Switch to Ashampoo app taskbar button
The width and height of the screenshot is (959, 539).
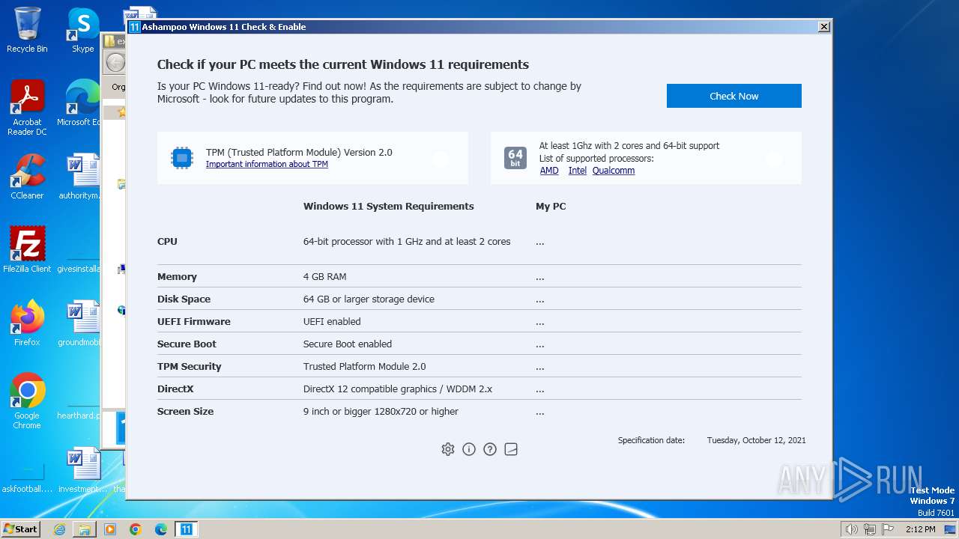pyautogui.click(x=187, y=529)
